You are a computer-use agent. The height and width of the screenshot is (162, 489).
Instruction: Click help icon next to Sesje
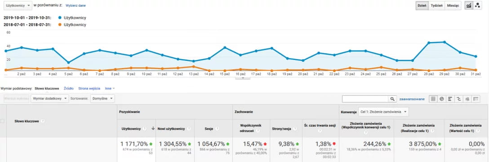(x=217, y=128)
